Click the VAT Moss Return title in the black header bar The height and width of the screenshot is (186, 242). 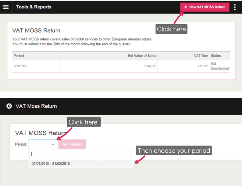pyautogui.click(x=36, y=106)
